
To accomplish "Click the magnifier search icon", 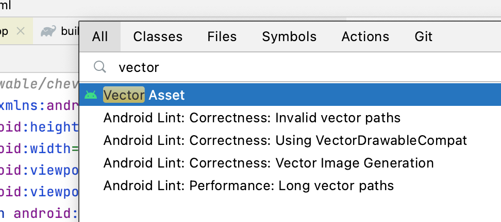I will (x=99, y=67).
